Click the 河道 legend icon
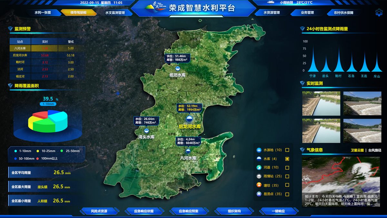Image resolution: width=387 pixels, height=218 pixels. [x=259, y=168]
